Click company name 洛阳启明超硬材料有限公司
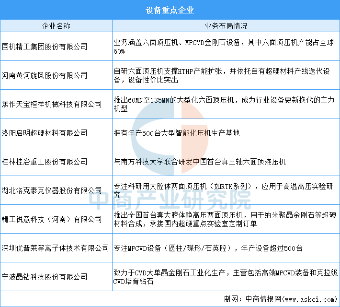This screenshot has width=340, height=307. (45, 133)
